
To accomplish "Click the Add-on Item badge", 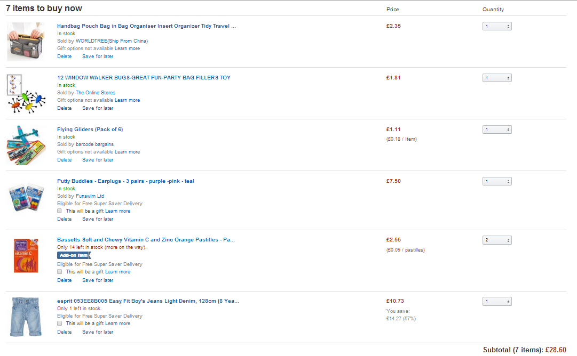I will tap(74, 255).
